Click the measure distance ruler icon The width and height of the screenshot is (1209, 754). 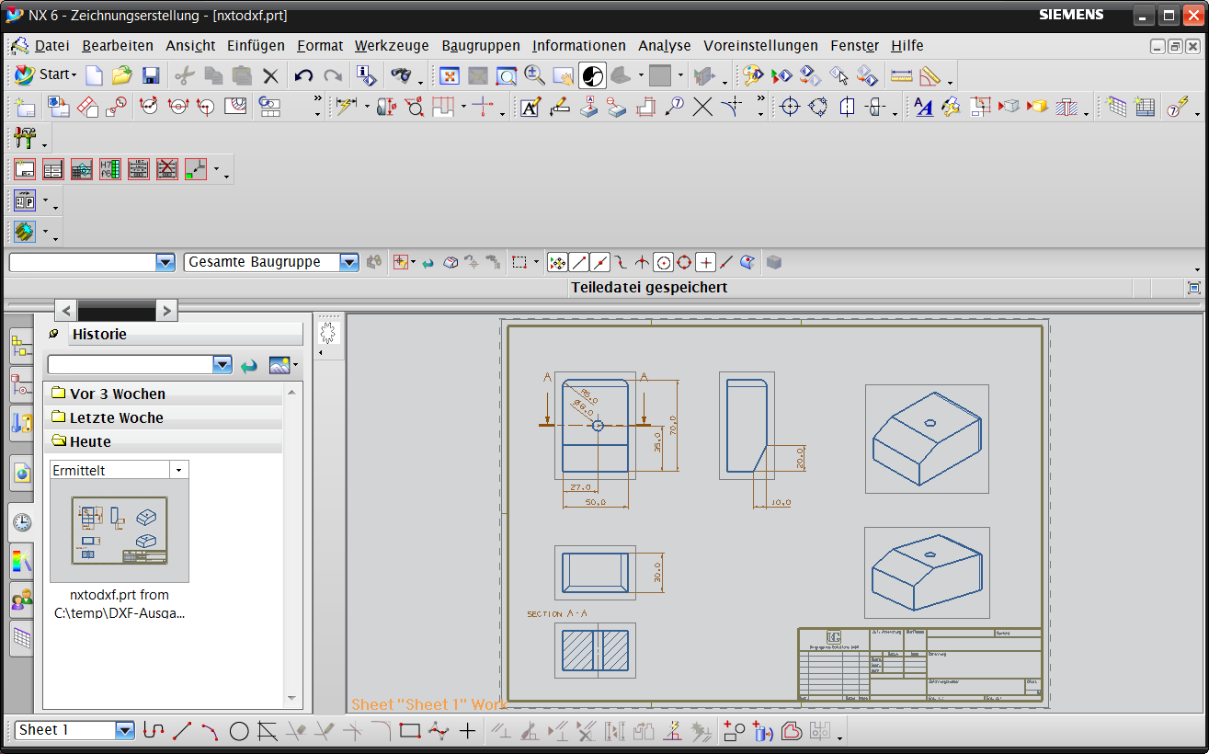(901, 75)
